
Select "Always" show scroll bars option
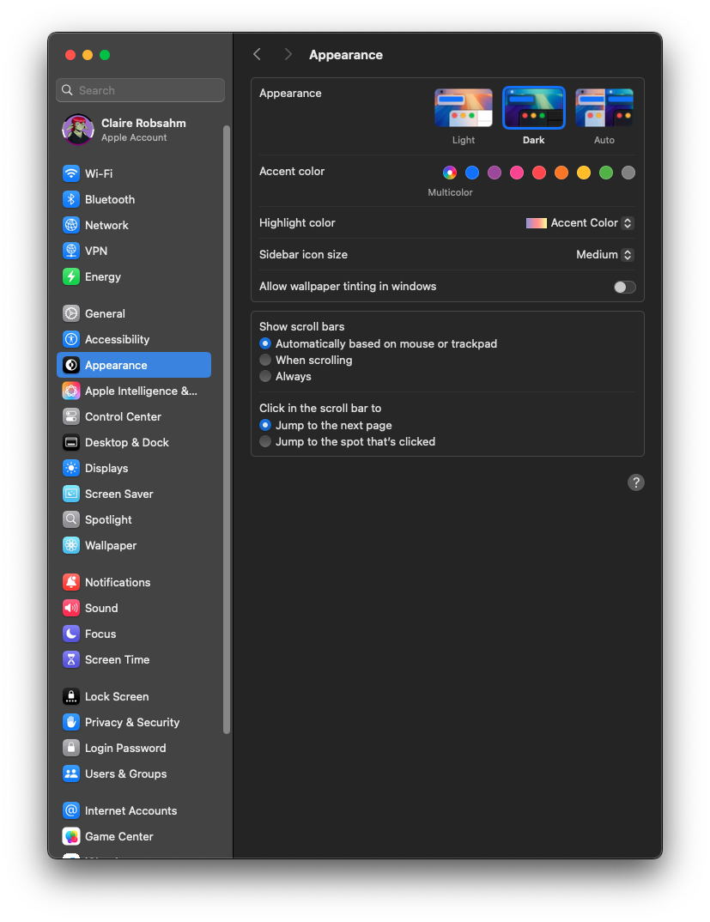coord(265,376)
